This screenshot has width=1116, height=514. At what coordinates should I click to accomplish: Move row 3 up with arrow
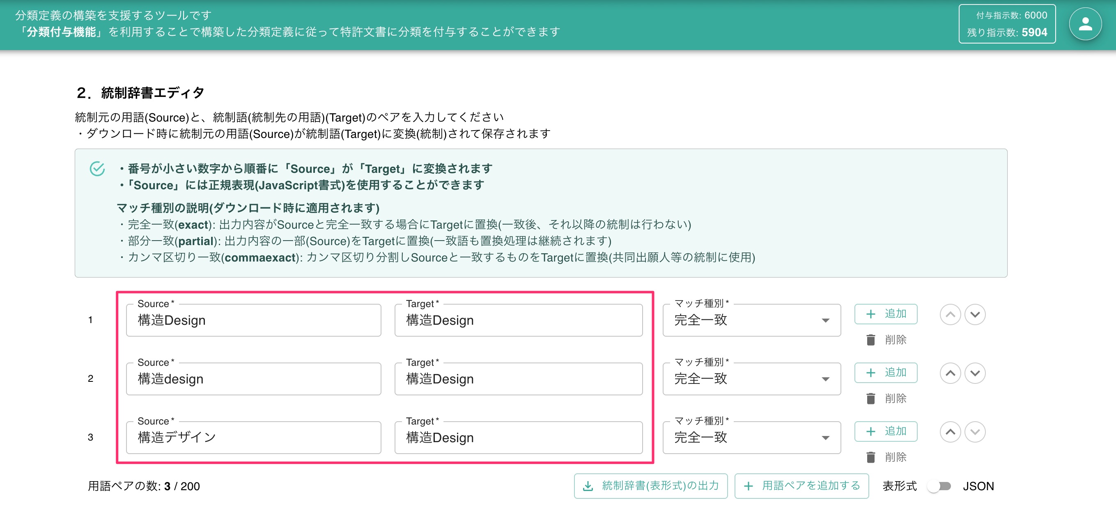tap(950, 432)
